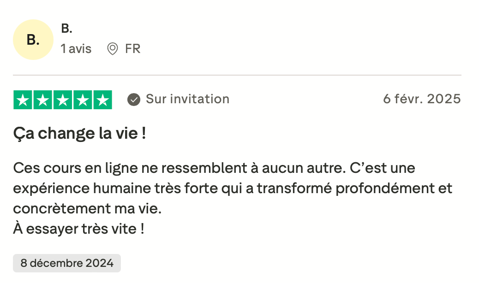The height and width of the screenshot is (283, 479).
Task: Click the fifth green star
Action: pyautogui.click(x=102, y=100)
